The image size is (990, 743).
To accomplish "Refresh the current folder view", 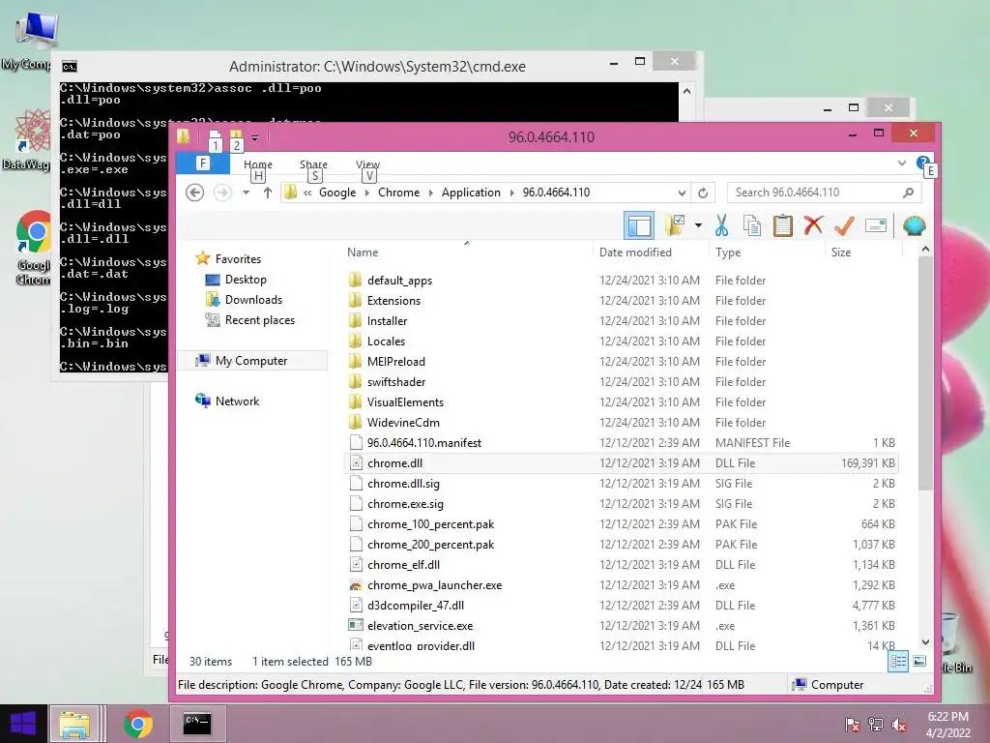I will point(703,193).
